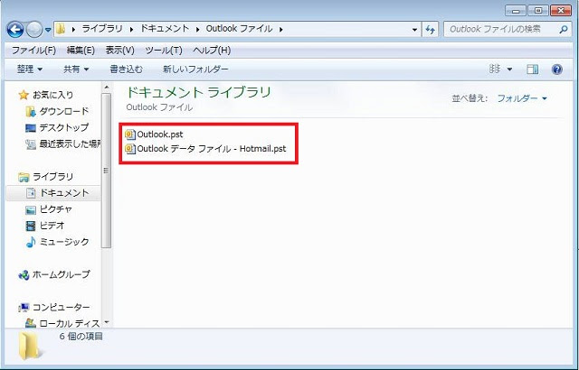
Task: Click the navigation pane scrollbar thumb
Action: 107,171
